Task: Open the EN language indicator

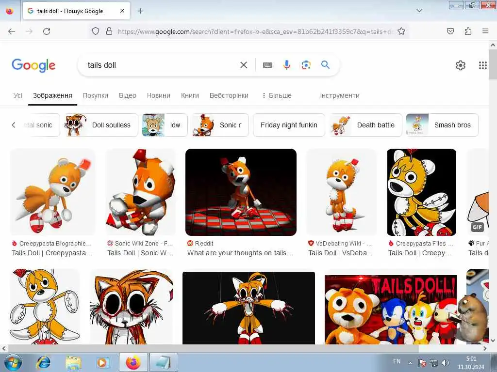Action: pos(397,361)
